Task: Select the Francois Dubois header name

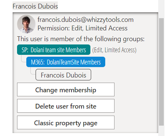Action: tap(35, 6)
